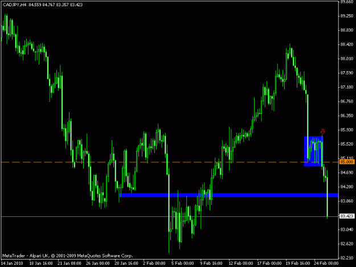Click the 14 Jan 2010 date label
Viewport: 356px width, 267px height.
12,264
